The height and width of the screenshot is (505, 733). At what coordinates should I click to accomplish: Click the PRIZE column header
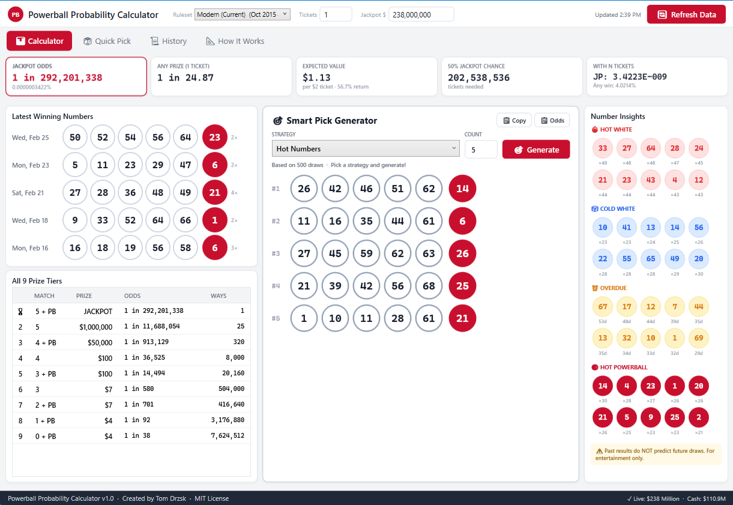click(x=84, y=295)
